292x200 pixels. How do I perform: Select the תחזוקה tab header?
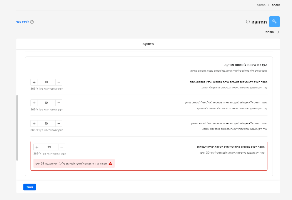148,44
